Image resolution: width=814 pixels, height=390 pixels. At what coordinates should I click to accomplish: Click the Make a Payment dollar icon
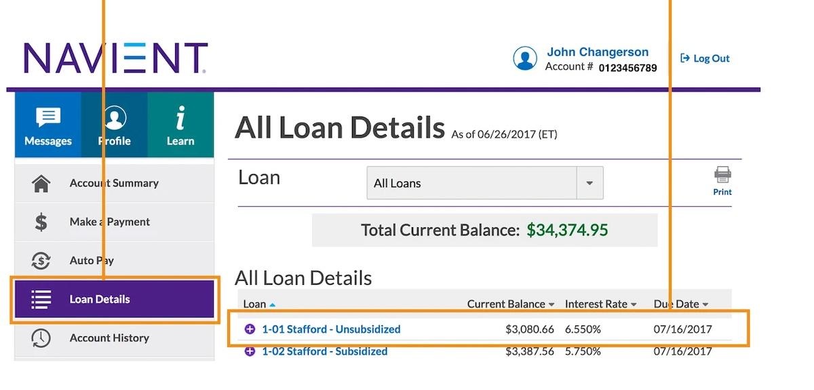[41, 222]
